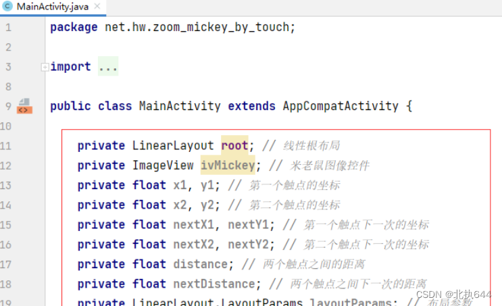Click the highlighted ivMickey variable

(x=228, y=165)
